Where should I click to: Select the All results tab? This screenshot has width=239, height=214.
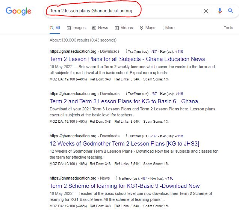pos(55,28)
